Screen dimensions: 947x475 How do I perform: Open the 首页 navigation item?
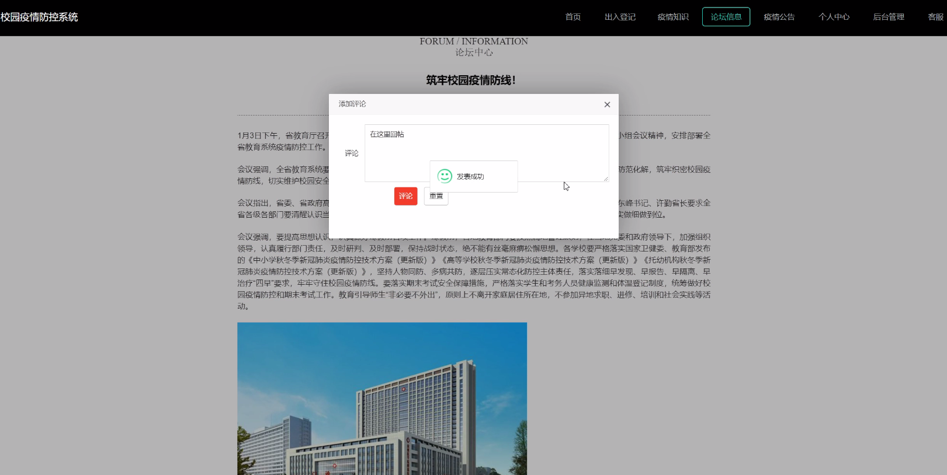click(573, 17)
